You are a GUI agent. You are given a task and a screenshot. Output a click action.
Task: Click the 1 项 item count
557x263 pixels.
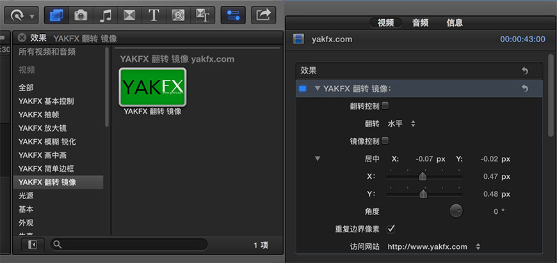tap(261, 245)
